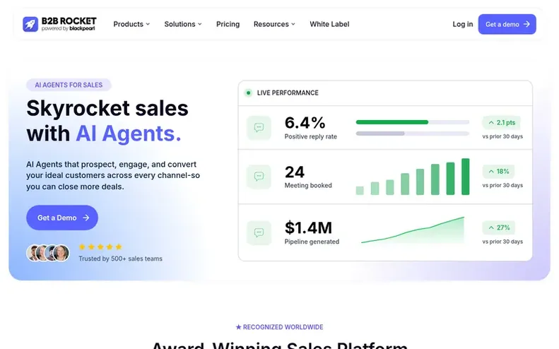The width and height of the screenshot is (559, 349).
Task: Click the up-caret icon next to 27%
Action: click(491, 227)
